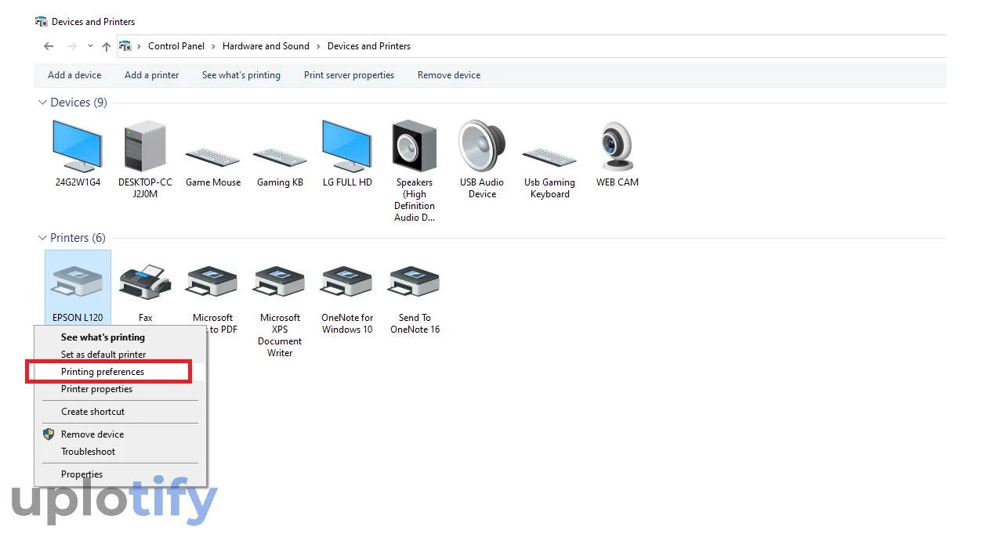Select the Microsoft Print to PDF icon
This screenshot has width=1003, height=537.
pos(212,282)
